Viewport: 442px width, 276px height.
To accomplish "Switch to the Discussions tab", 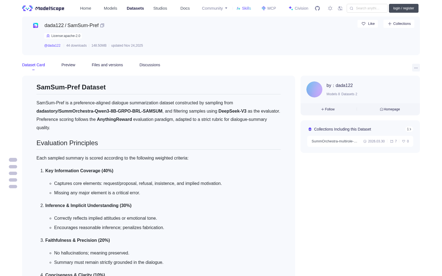I will tap(150, 65).
